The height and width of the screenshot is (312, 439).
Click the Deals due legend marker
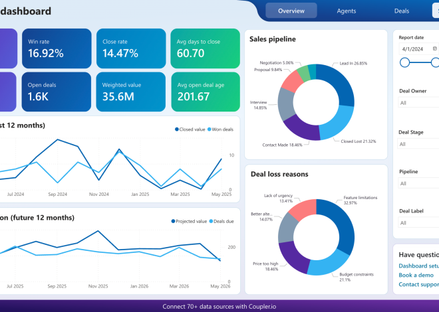point(211,221)
